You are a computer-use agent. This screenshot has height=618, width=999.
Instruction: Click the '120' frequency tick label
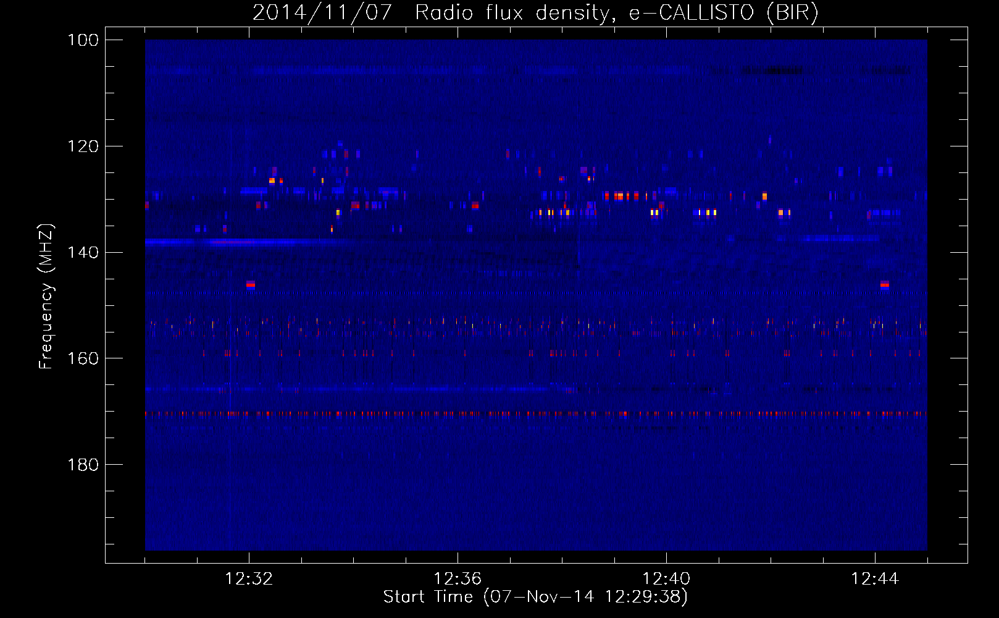pyautogui.click(x=83, y=146)
